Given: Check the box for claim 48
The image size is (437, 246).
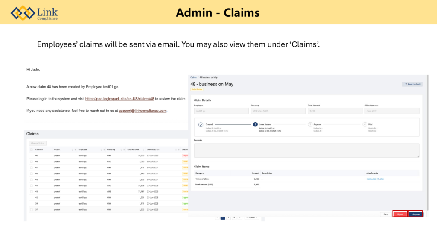Looking at the screenshot, I should pyautogui.click(x=31, y=162).
